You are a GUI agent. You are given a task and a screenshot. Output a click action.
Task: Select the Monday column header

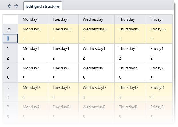point(30,19)
